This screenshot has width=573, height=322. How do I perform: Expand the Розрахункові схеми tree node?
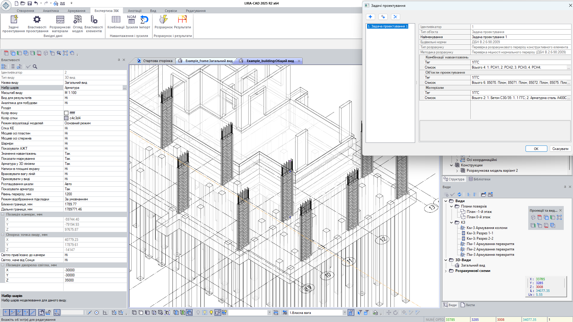[446, 271]
